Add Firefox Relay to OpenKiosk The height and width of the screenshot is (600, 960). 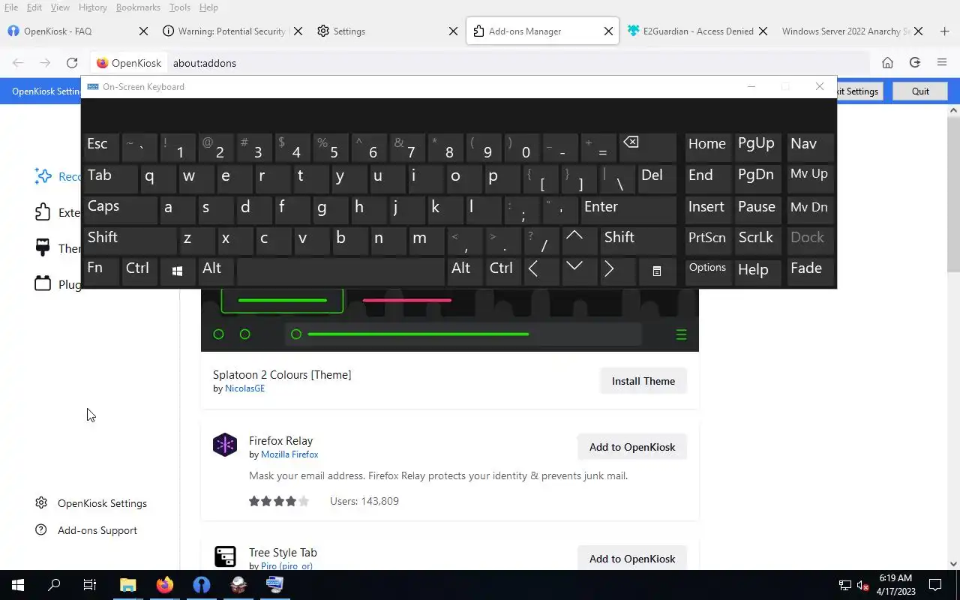point(632,447)
